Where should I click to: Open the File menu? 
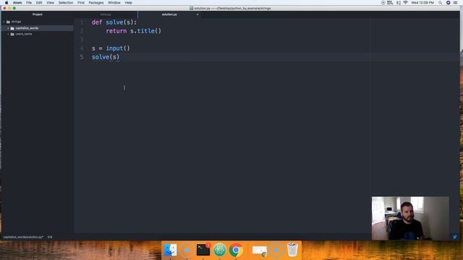click(x=29, y=3)
